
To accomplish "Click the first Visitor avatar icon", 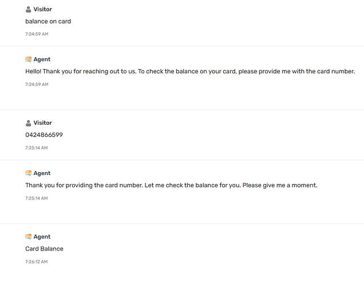I will (28, 9).
